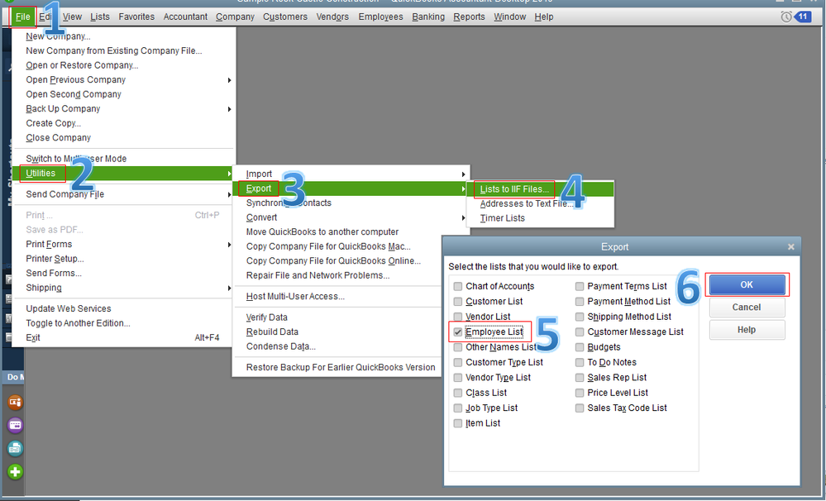This screenshot has width=826, height=501.
Task: Select Verify Data in Utilities submenu
Action: click(x=266, y=317)
